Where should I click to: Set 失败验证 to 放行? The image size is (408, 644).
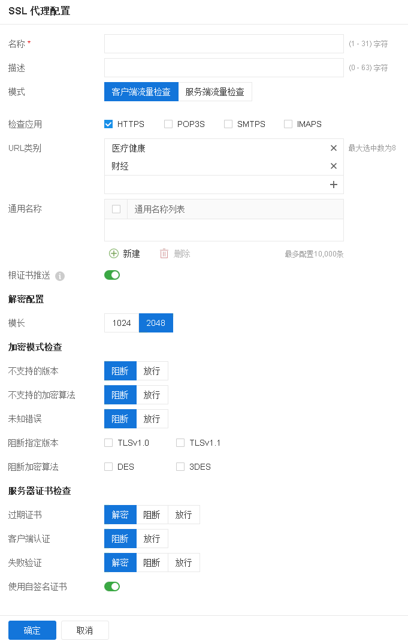184,563
